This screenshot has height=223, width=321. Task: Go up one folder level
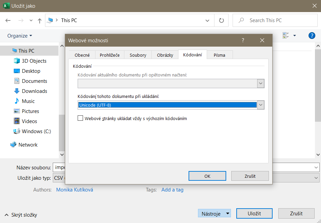(40, 20)
